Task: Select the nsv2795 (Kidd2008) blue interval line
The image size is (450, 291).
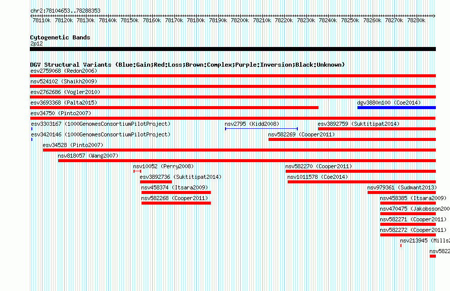Action: 261,129
